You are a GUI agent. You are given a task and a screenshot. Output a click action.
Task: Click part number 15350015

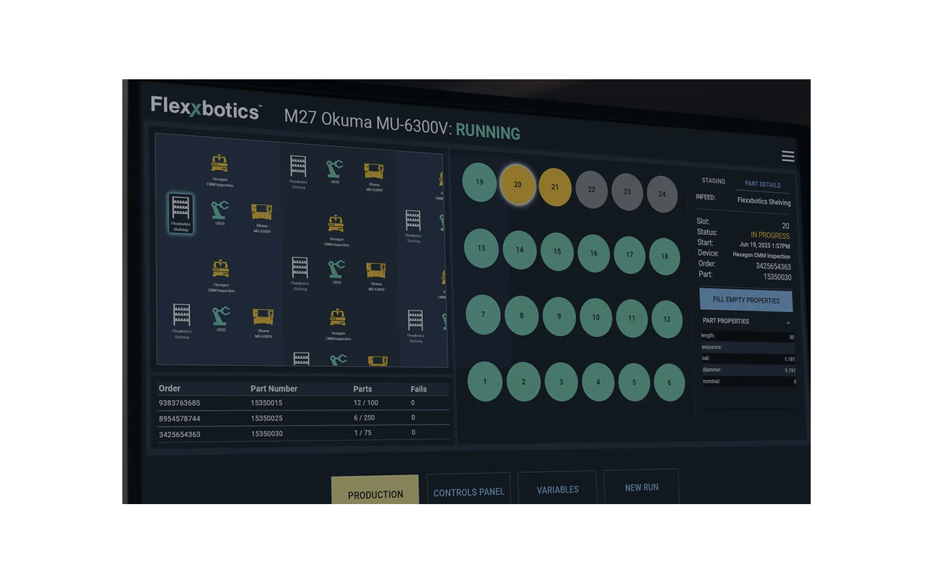[x=266, y=403]
